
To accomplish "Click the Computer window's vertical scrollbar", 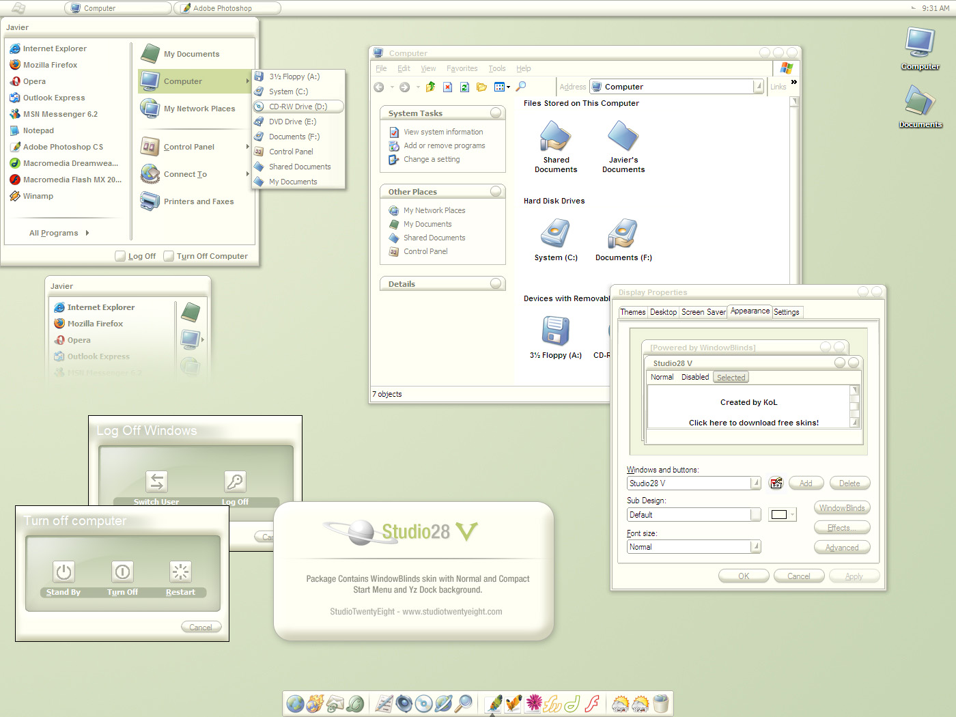I will point(793,190).
